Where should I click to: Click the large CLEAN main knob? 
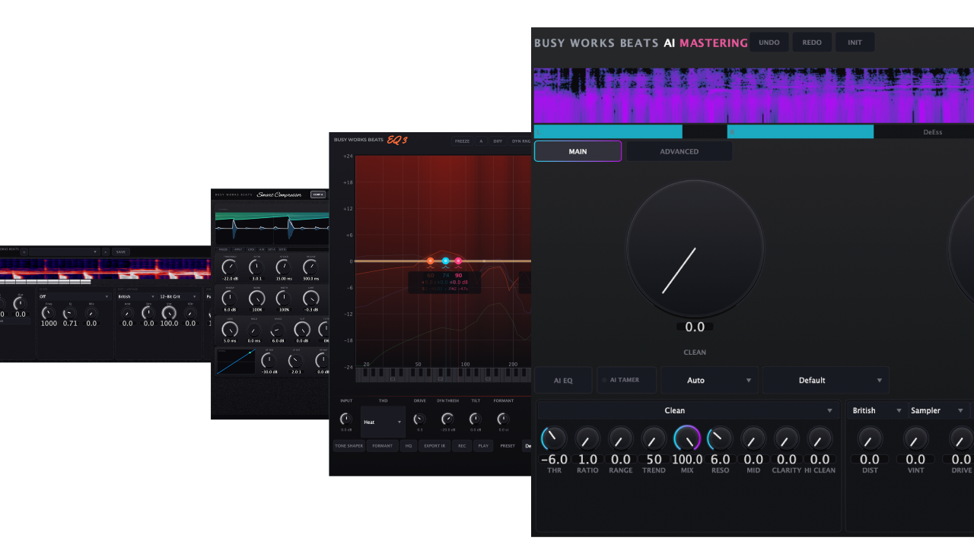(x=695, y=249)
